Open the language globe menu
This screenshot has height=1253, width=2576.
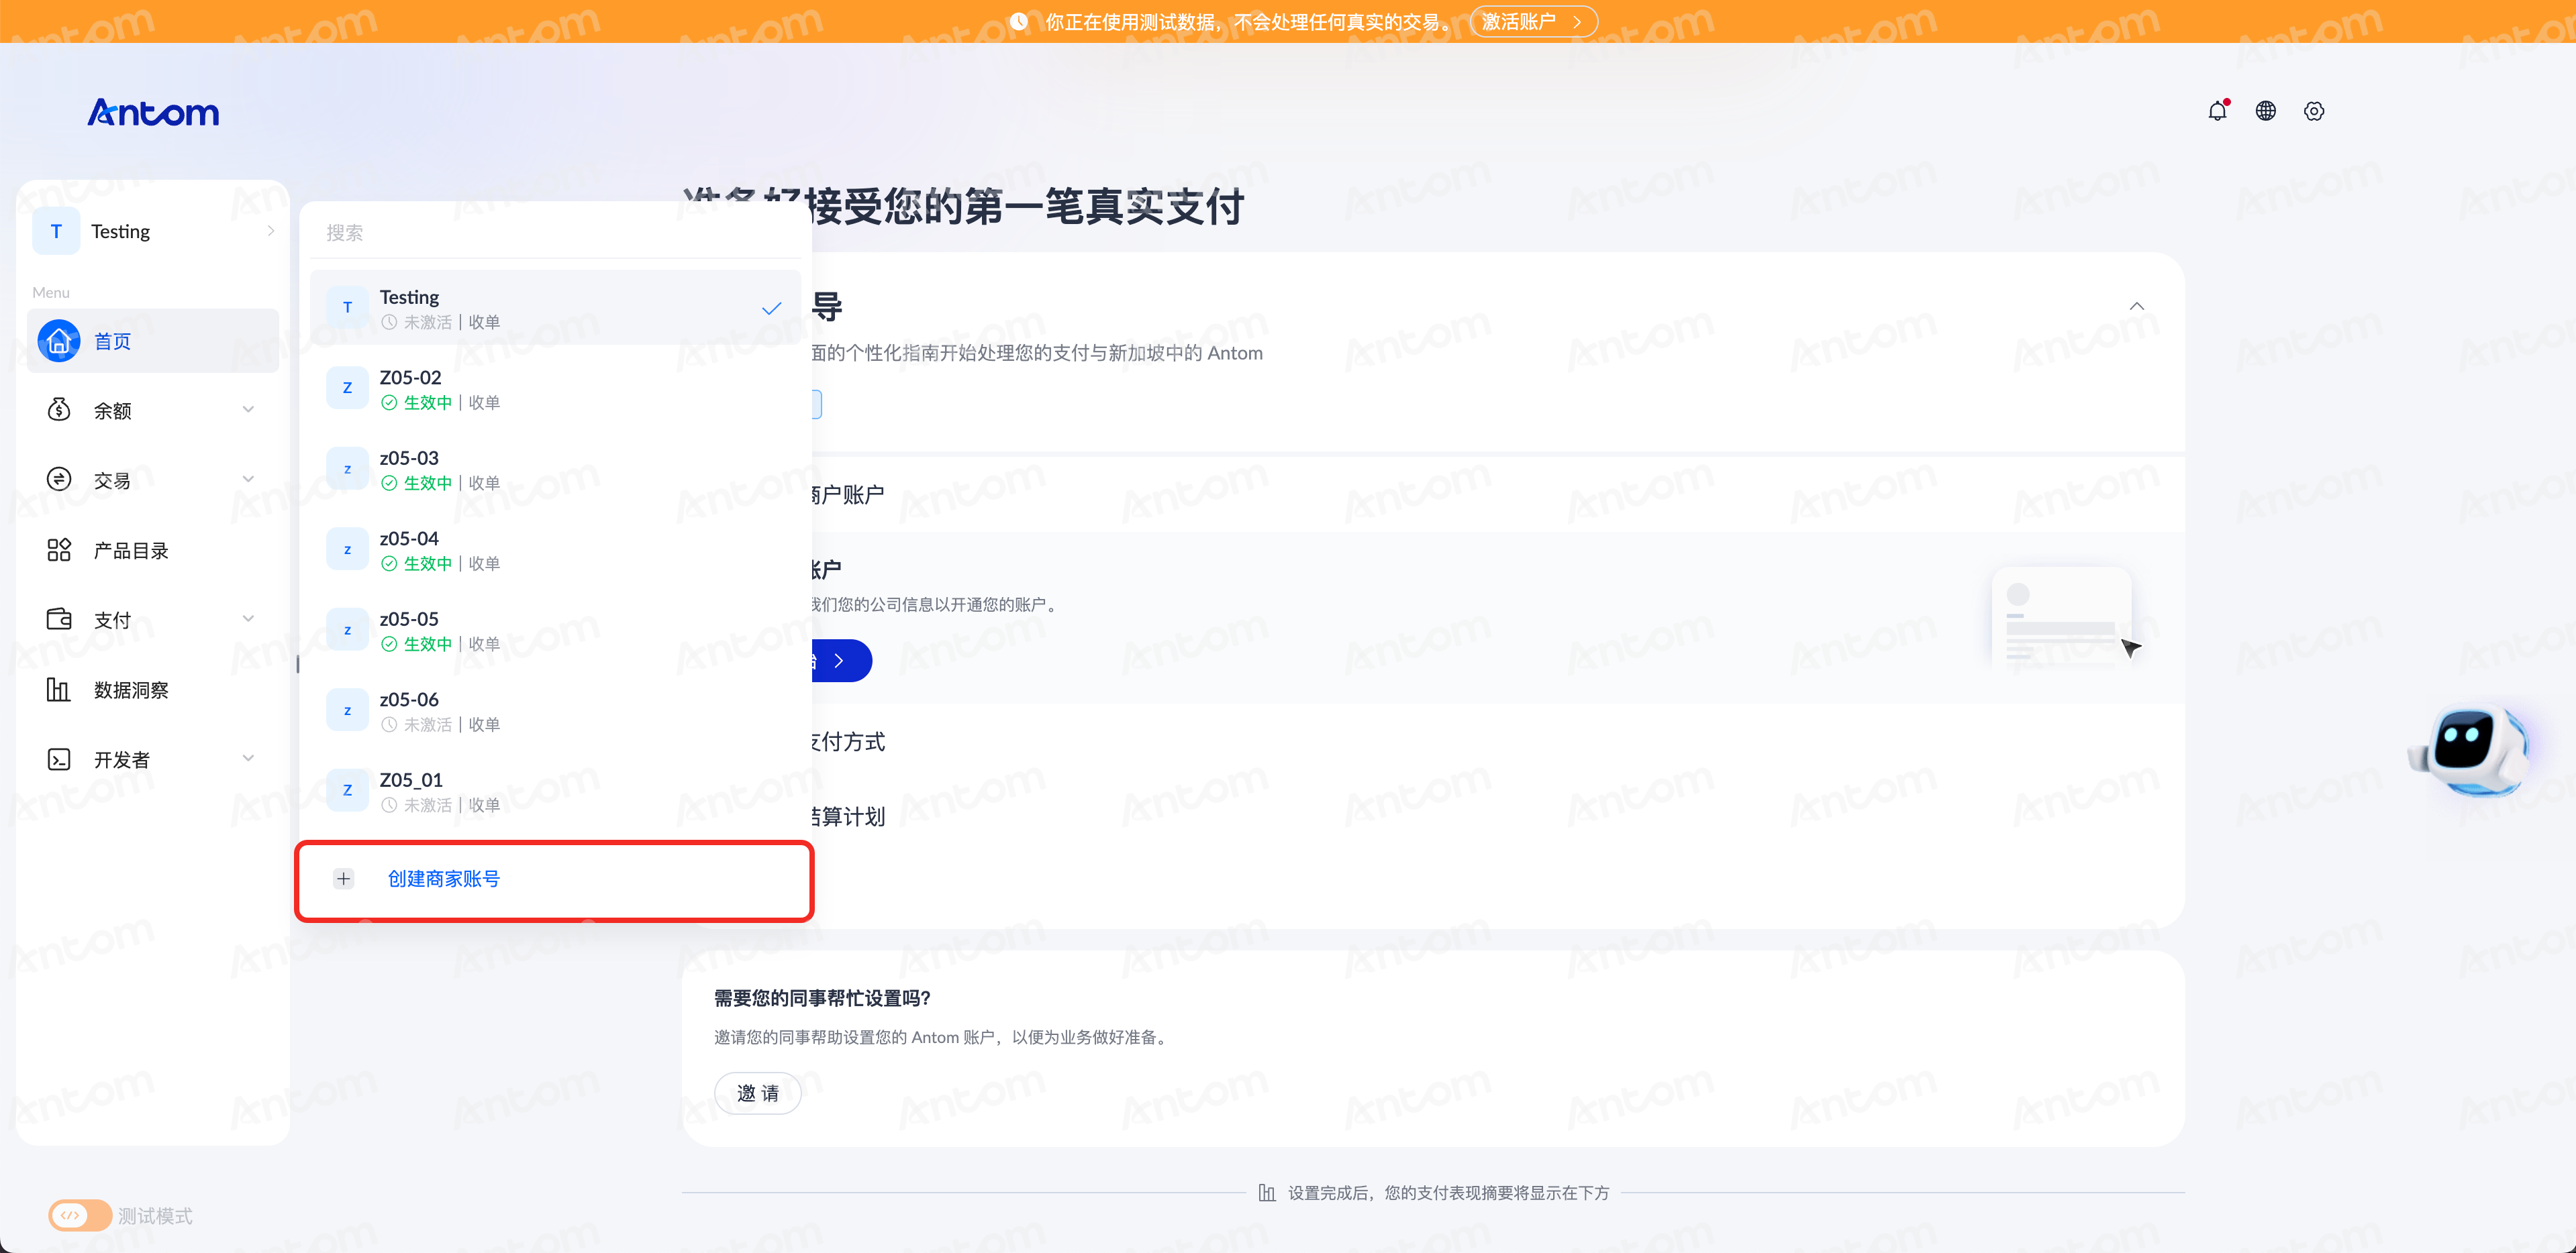[x=2266, y=111]
